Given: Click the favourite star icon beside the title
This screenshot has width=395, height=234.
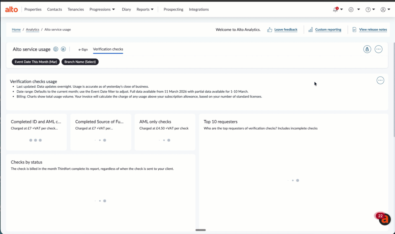Looking at the screenshot, I should point(63,49).
